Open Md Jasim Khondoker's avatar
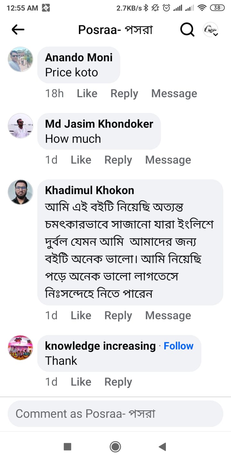Image resolution: width=231 pixels, height=462 pixels. coord(20,126)
